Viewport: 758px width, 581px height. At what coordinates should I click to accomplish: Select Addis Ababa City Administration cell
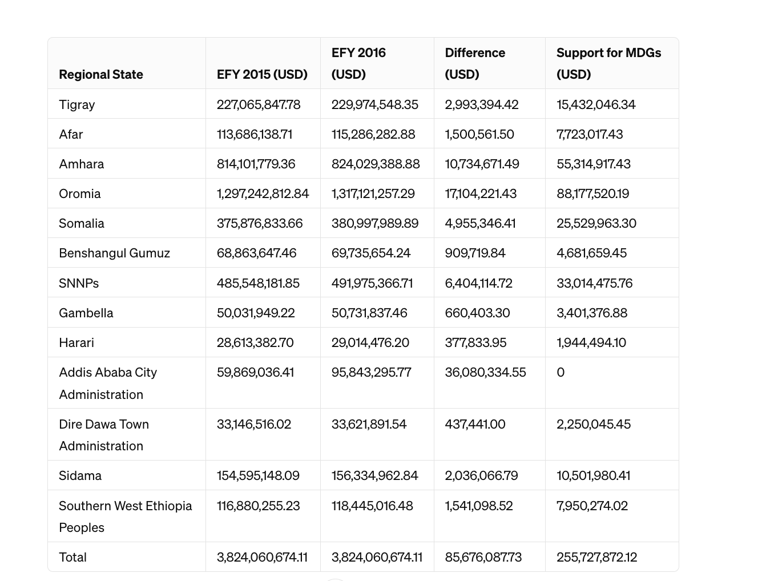pyautogui.click(x=108, y=383)
